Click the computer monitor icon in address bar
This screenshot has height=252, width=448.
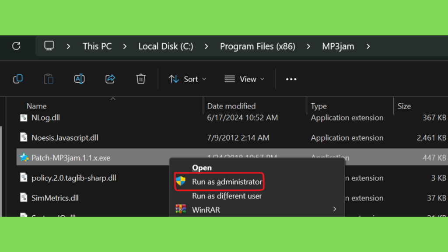coord(49,45)
